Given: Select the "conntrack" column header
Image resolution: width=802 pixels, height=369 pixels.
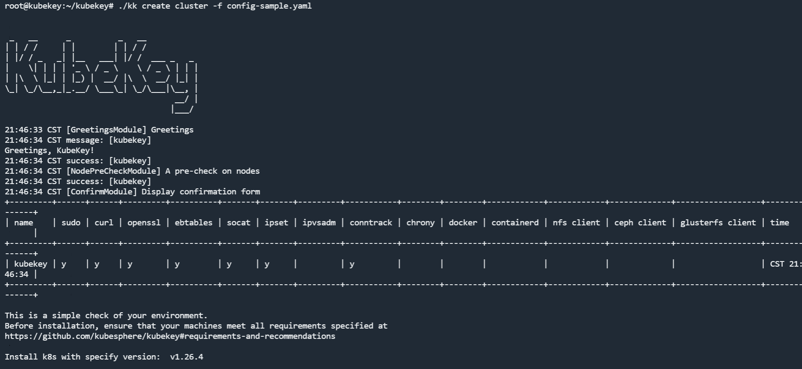Looking at the screenshot, I should 371,223.
